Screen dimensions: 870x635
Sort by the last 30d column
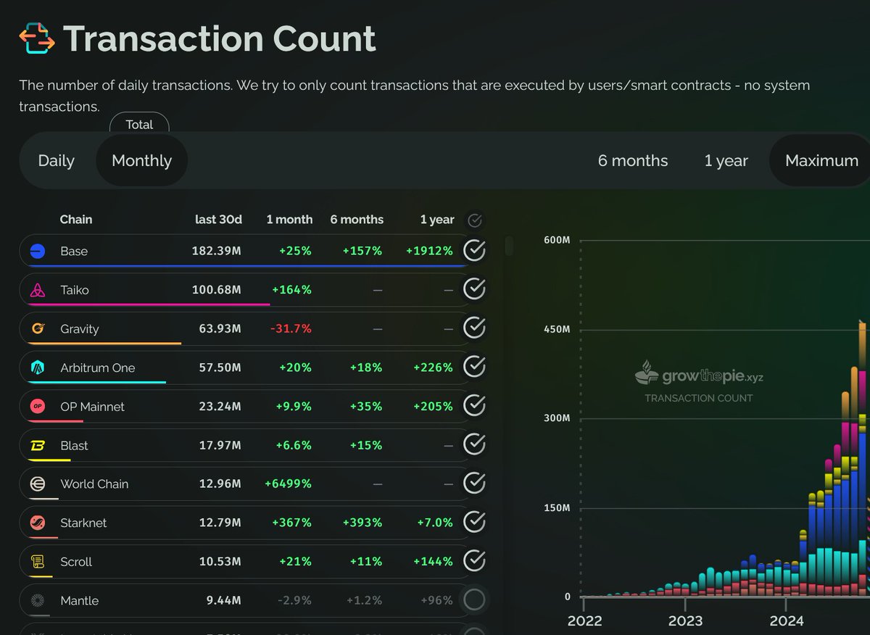click(218, 220)
